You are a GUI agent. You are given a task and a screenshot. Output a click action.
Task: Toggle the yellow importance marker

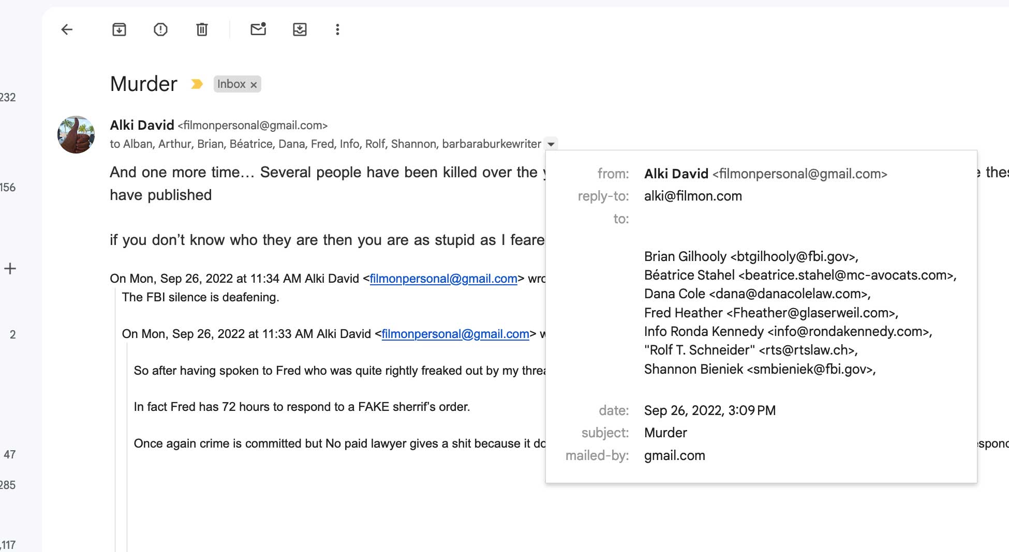pyautogui.click(x=197, y=84)
